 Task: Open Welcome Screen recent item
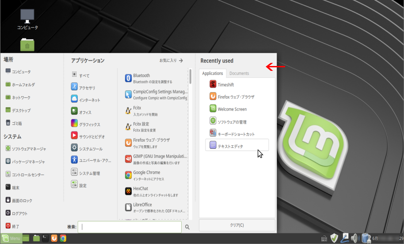coord(237,109)
